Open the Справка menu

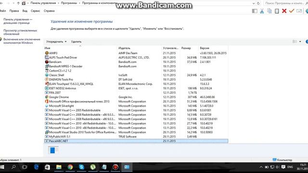click(x=49, y=11)
